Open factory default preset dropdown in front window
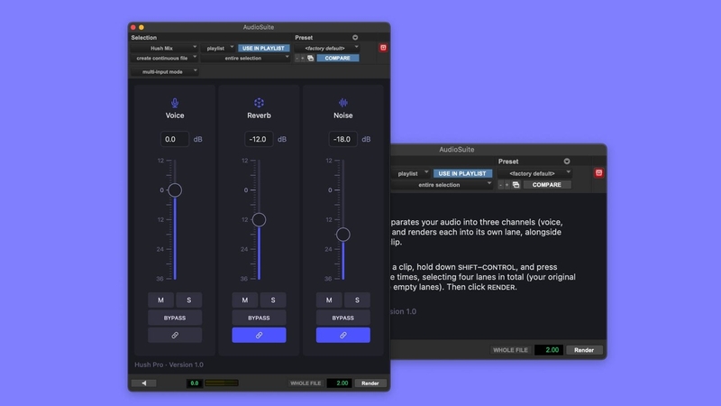This screenshot has width=721, height=406. [x=327, y=48]
